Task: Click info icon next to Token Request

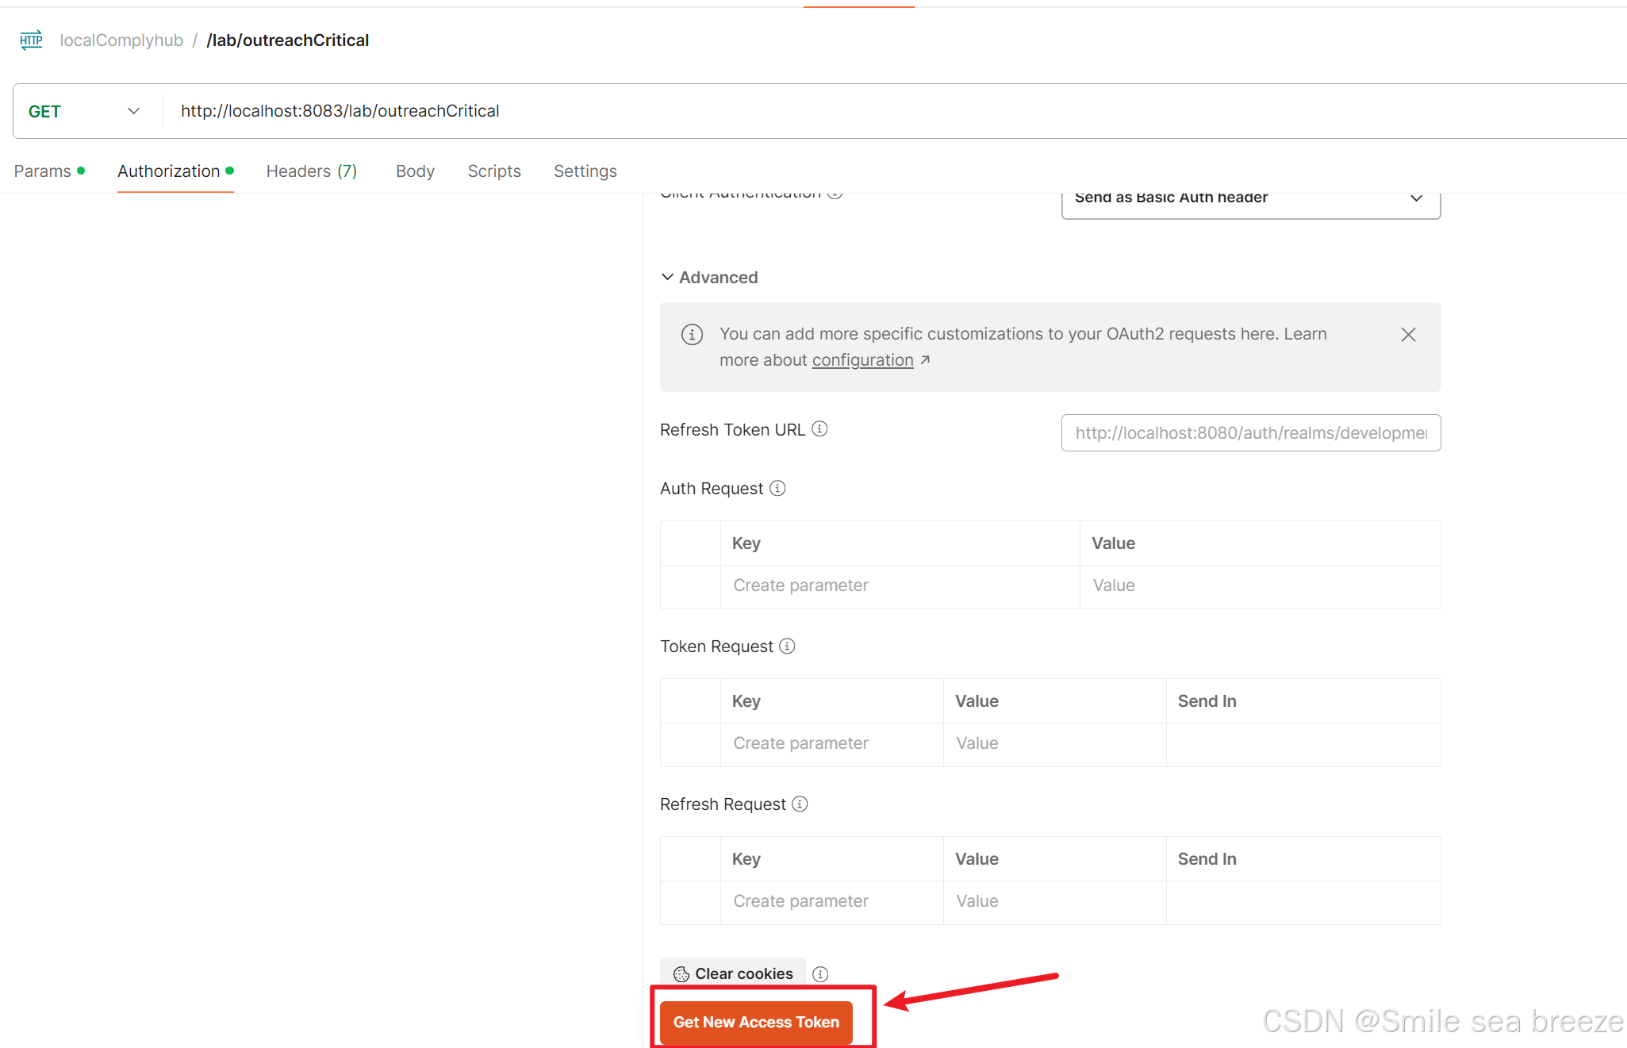Action: tap(787, 647)
